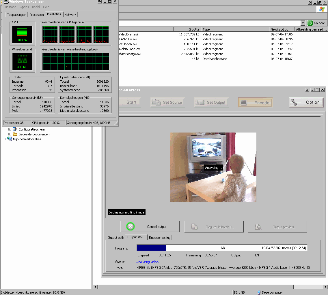Open the Encoder setting tab
The image size is (328, 295).
coord(160,238)
